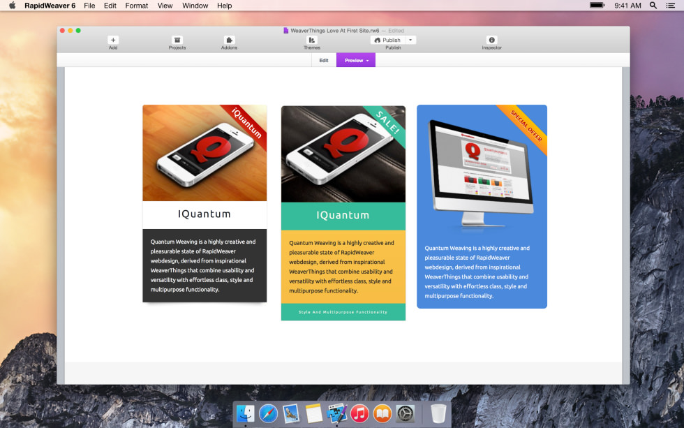Click the Add page plus icon

coord(113,40)
